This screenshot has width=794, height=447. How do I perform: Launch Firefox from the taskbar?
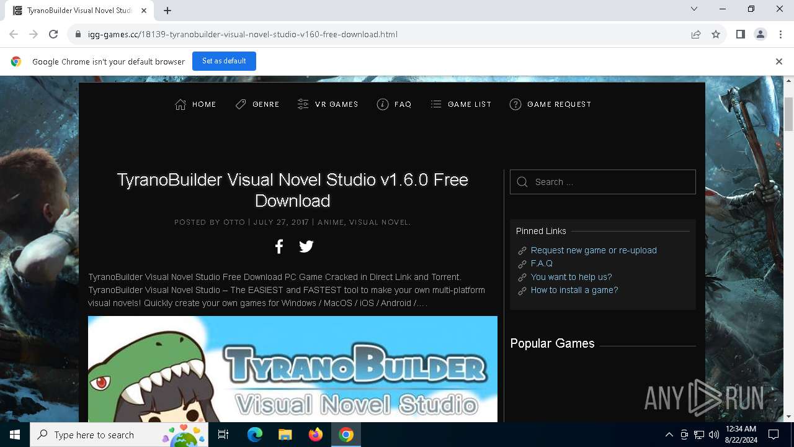point(316,435)
